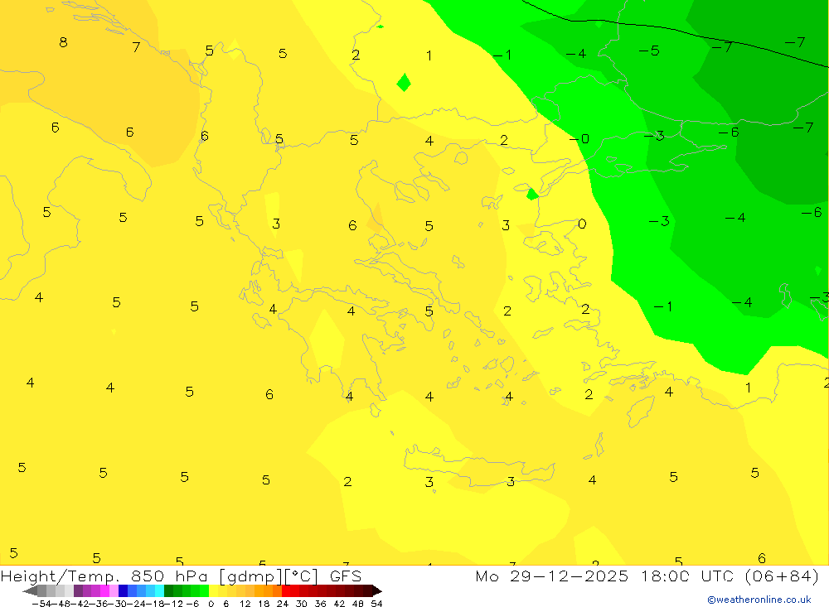The image size is (829, 607).
Task: Pick the dark blue swatch in the legend
Action: [x=123, y=591]
